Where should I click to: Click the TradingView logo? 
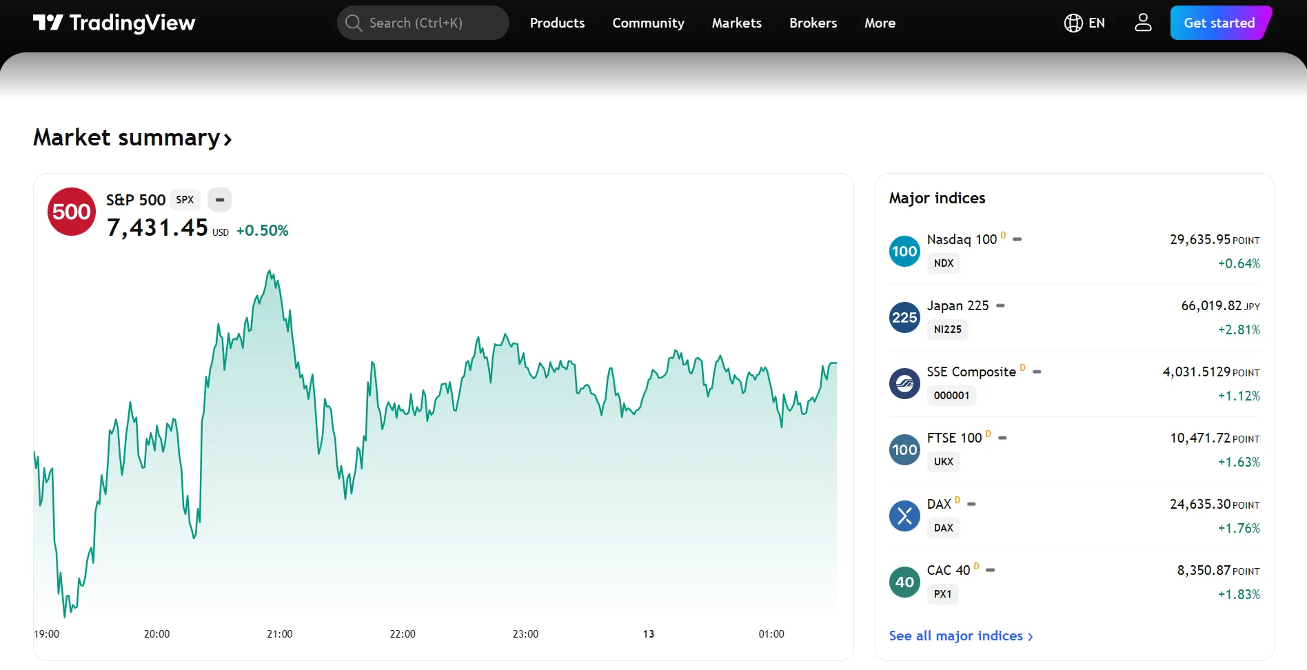coord(114,23)
